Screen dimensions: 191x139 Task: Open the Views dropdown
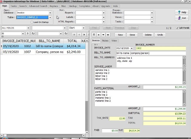point(152,17)
